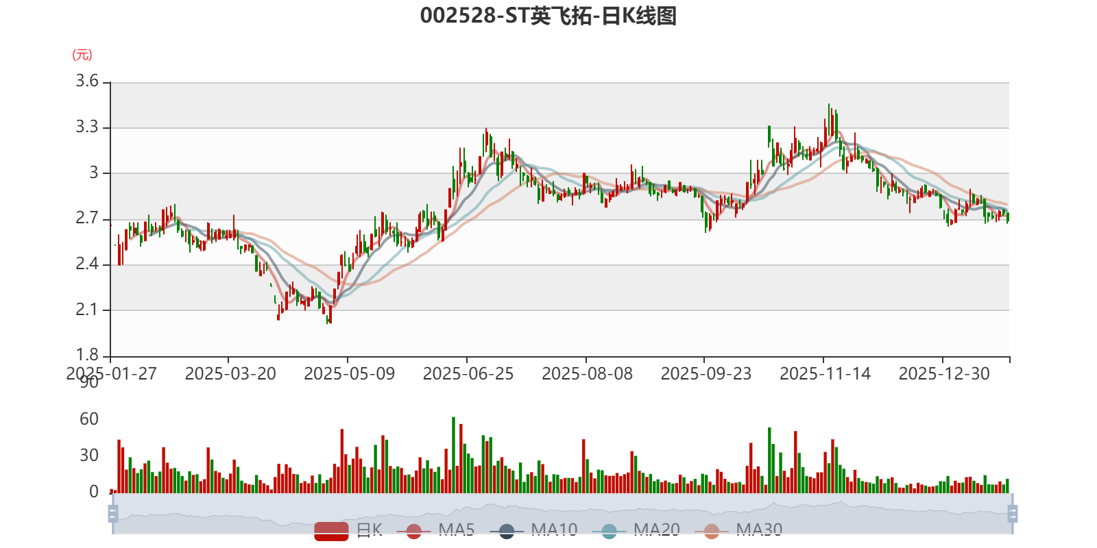The image size is (1097, 548).
Task: Click the 30 volume axis label
Action: 89,456
